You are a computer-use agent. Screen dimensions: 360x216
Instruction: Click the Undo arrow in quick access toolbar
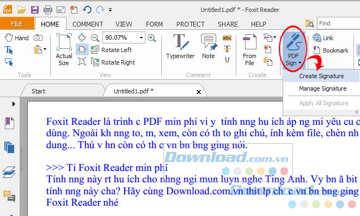(87, 10)
